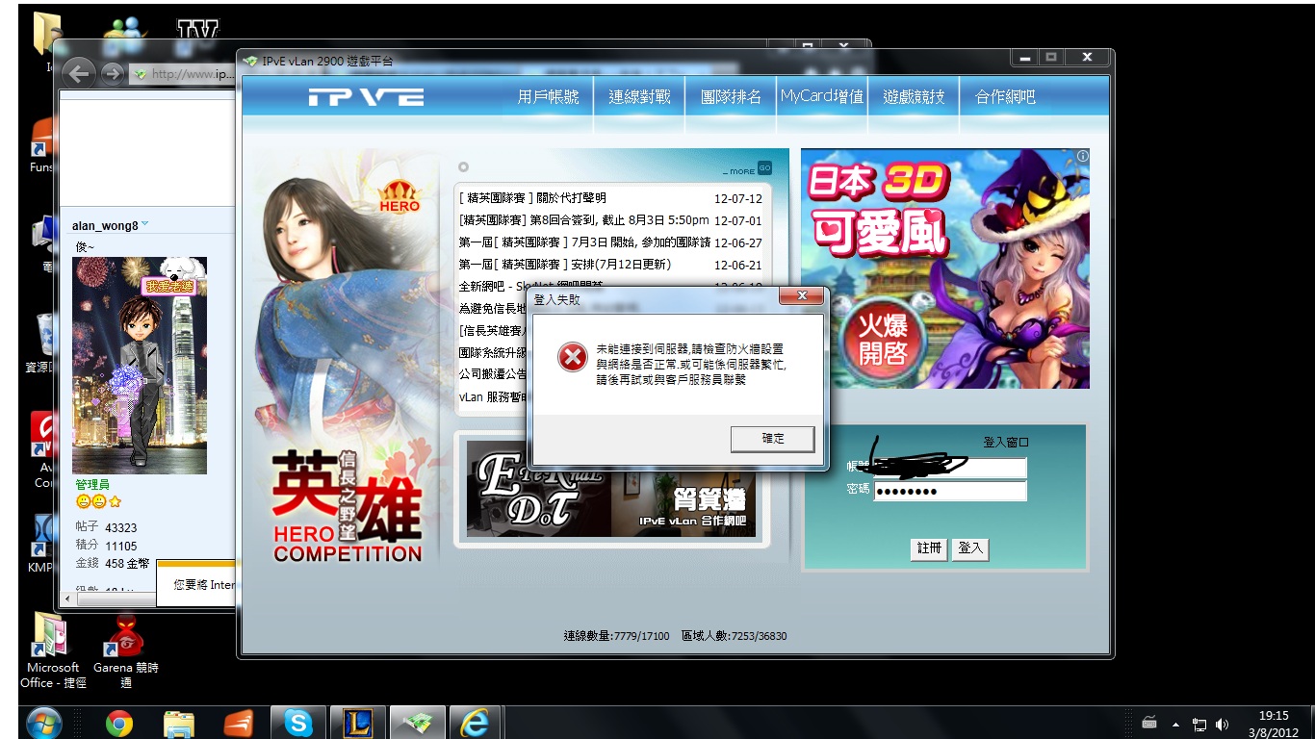Click the 金錢 458 金幣 value
The image size is (1315, 739).
tap(114, 563)
